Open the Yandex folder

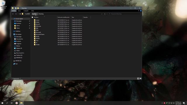click(38, 45)
